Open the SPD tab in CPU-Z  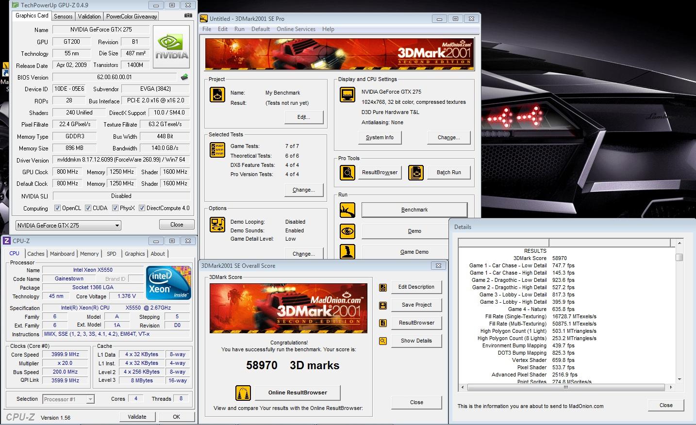(112, 254)
